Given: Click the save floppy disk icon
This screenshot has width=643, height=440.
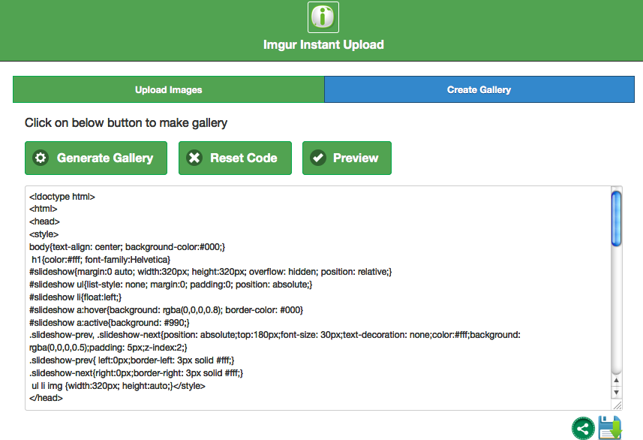Looking at the screenshot, I should [609, 428].
